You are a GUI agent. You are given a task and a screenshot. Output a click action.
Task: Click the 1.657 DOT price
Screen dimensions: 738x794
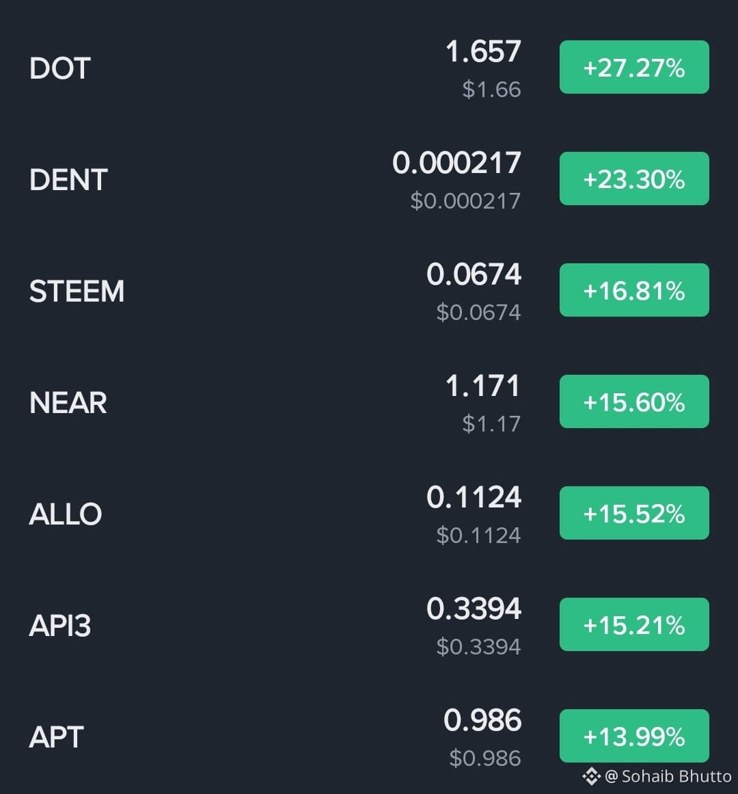(x=483, y=52)
